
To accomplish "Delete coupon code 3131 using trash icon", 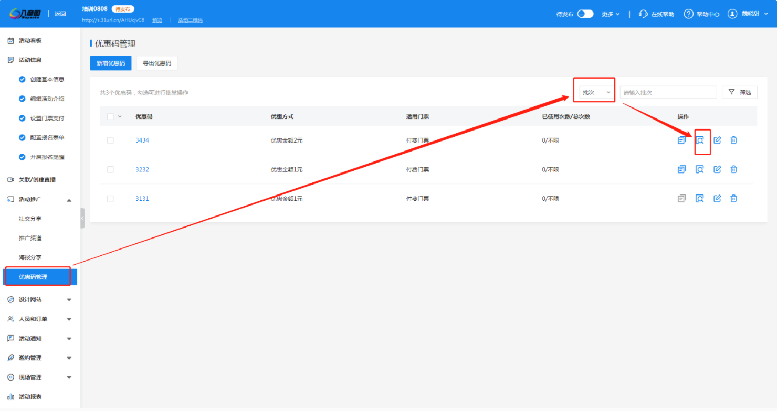I will (734, 199).
